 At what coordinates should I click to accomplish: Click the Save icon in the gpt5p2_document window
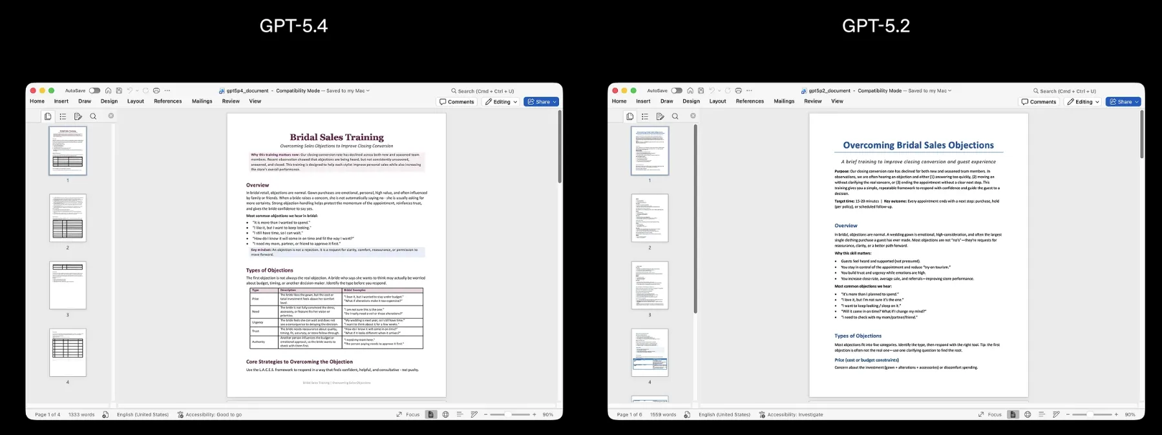click(x=701, y=91)
